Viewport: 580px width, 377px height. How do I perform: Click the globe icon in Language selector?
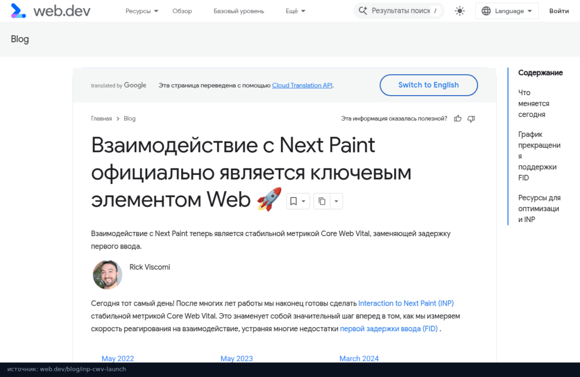486,11
